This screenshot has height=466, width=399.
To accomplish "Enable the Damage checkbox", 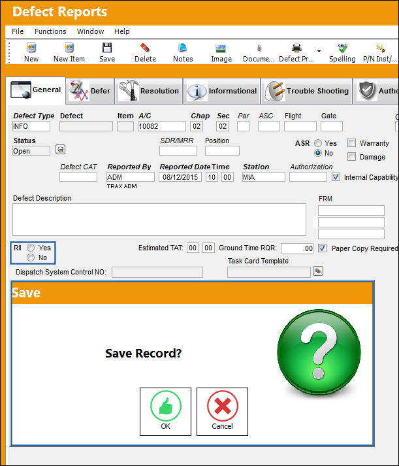I will [351, 157].
